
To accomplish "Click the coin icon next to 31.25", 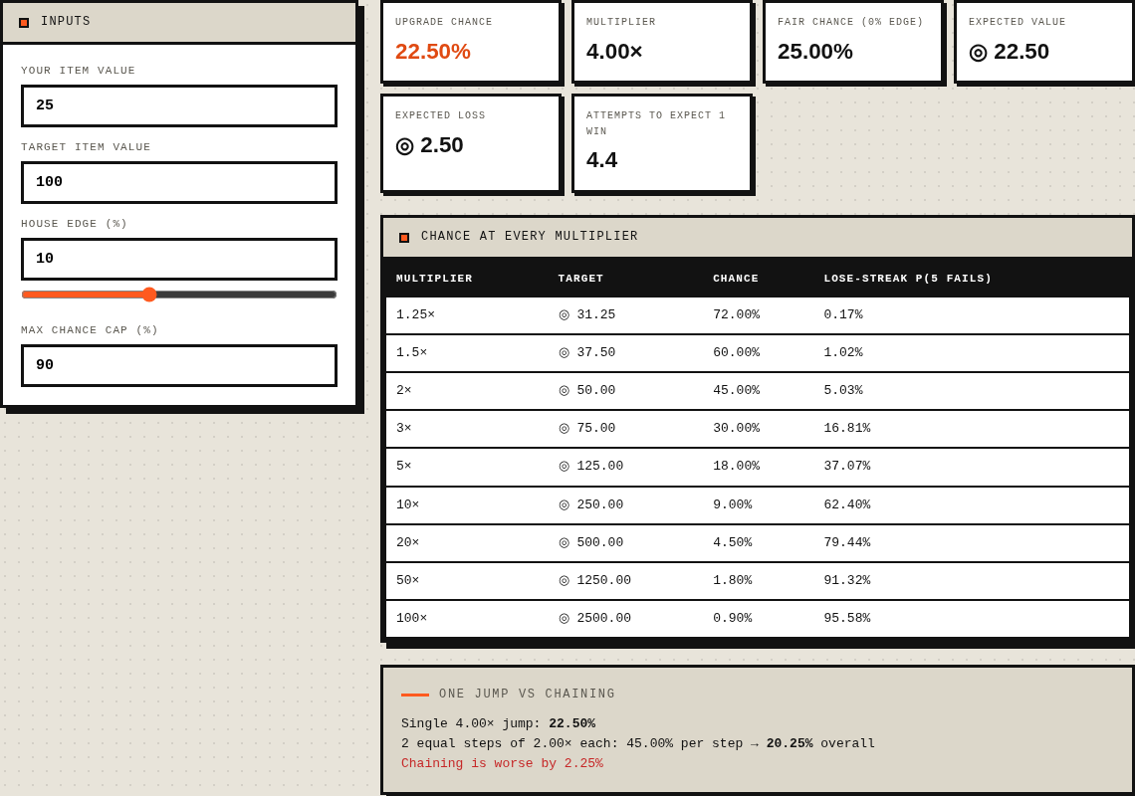I will click(x=565, y=314).
